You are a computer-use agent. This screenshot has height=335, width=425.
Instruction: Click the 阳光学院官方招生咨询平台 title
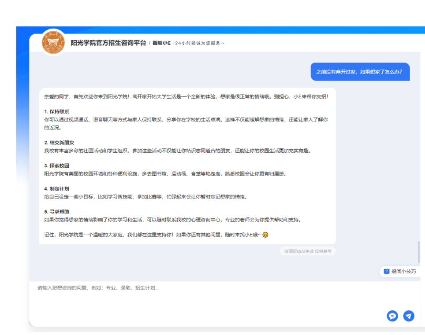tap(108, 43)
